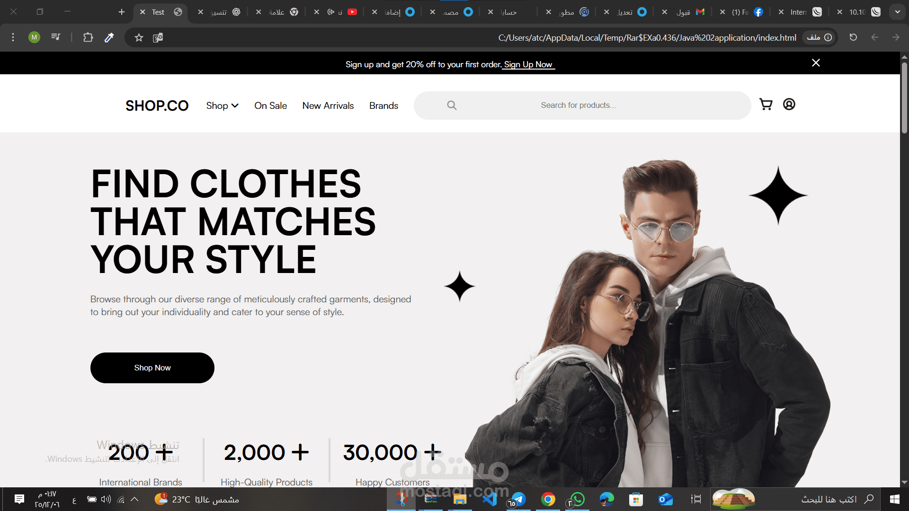Focus the Search for products field
This screenshot has height=511, width=909.
[582, 105]
